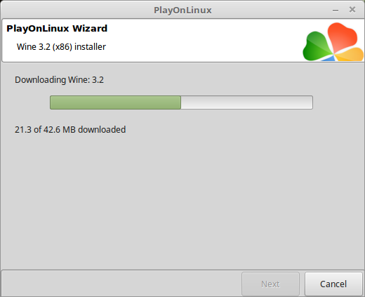Viewport: 365px width, 297px height.
Task: Click the green filled part of progress bar
Action: click(x=116, y=103)
